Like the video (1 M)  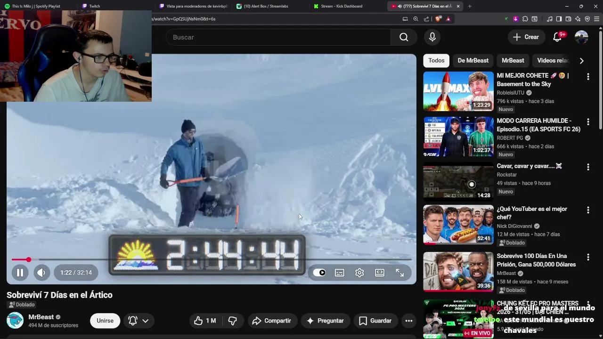[205, 321]
